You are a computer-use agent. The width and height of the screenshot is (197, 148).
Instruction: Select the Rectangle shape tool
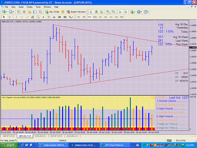click(60, 17)
